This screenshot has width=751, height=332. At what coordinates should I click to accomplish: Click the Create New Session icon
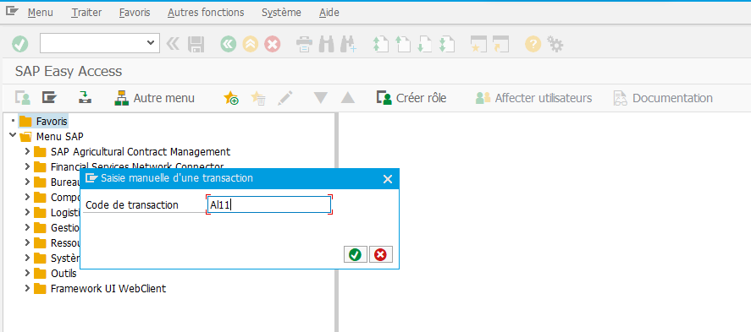pos(479,45)
